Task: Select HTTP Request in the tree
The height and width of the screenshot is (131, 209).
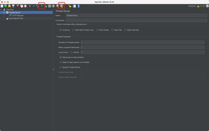Action: coord(18,15)
